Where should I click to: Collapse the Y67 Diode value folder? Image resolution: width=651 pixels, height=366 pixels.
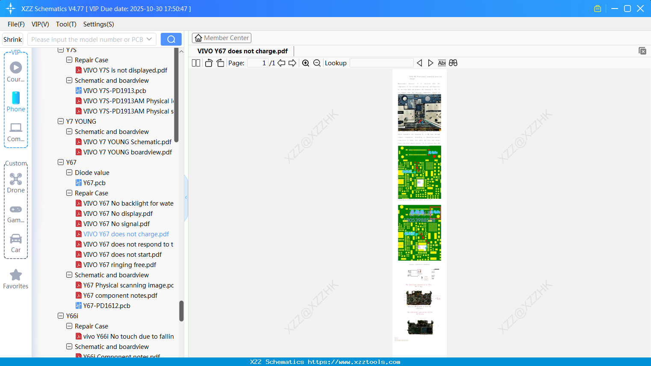[x=69, y=173]
